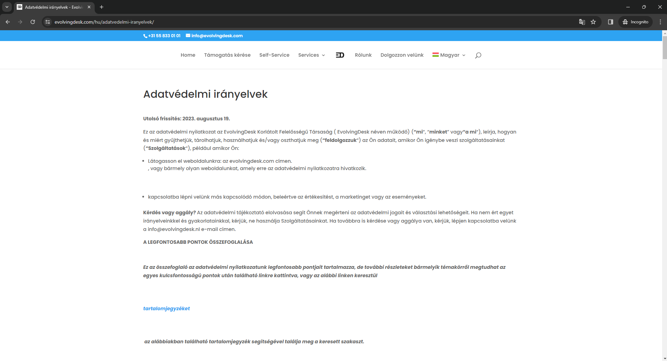The height and width of the screenshot is (361, 667).
Task: Click the phone number +31 55 833 01 01
Action: tap(162, 36)
